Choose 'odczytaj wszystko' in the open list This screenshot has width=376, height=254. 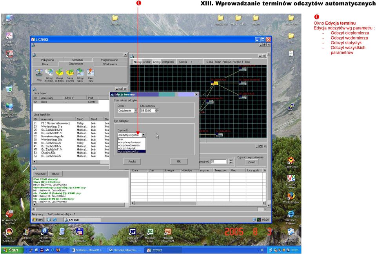(x=131, y=151)
